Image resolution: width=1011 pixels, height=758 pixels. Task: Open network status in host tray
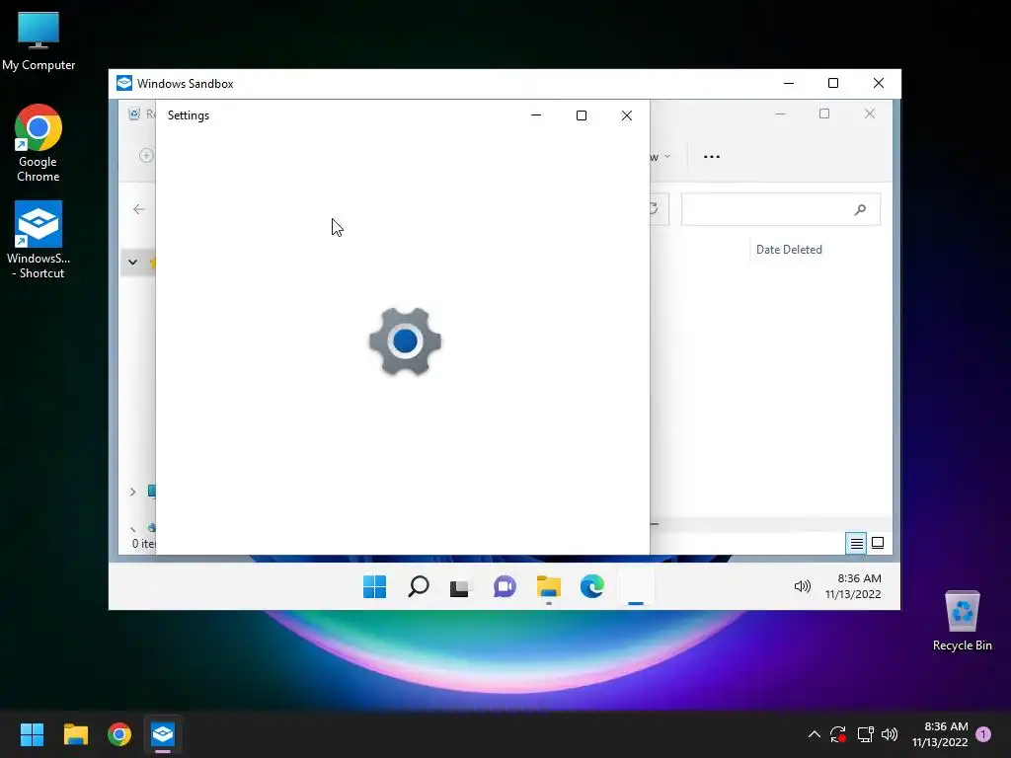point(865,734)
